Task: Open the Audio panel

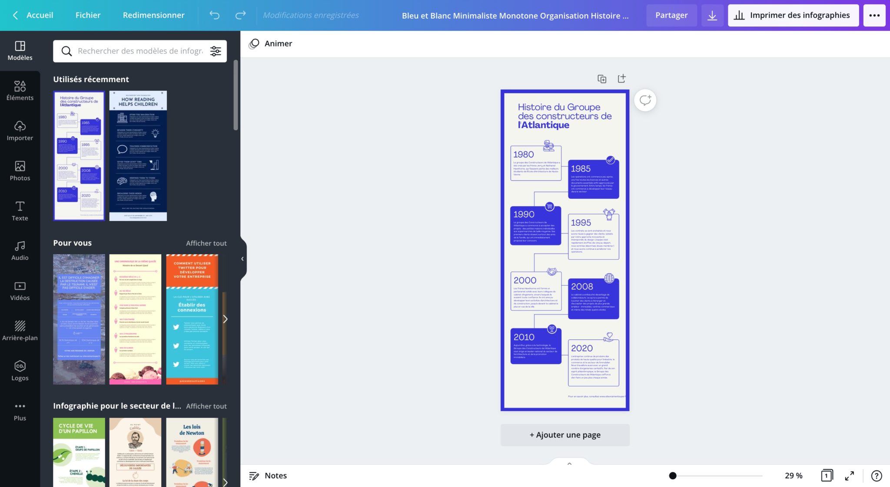Action: [x=20, y=251]
